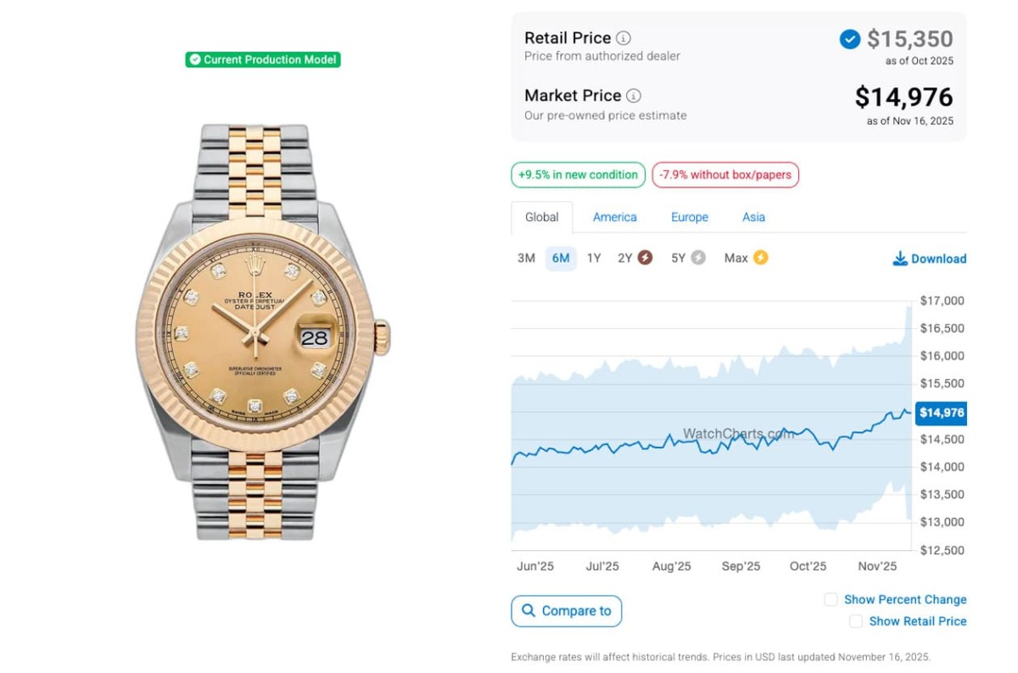The image size is (1018, 673).
Task: Click the Retail Price info icon
Action: (624, 38)
